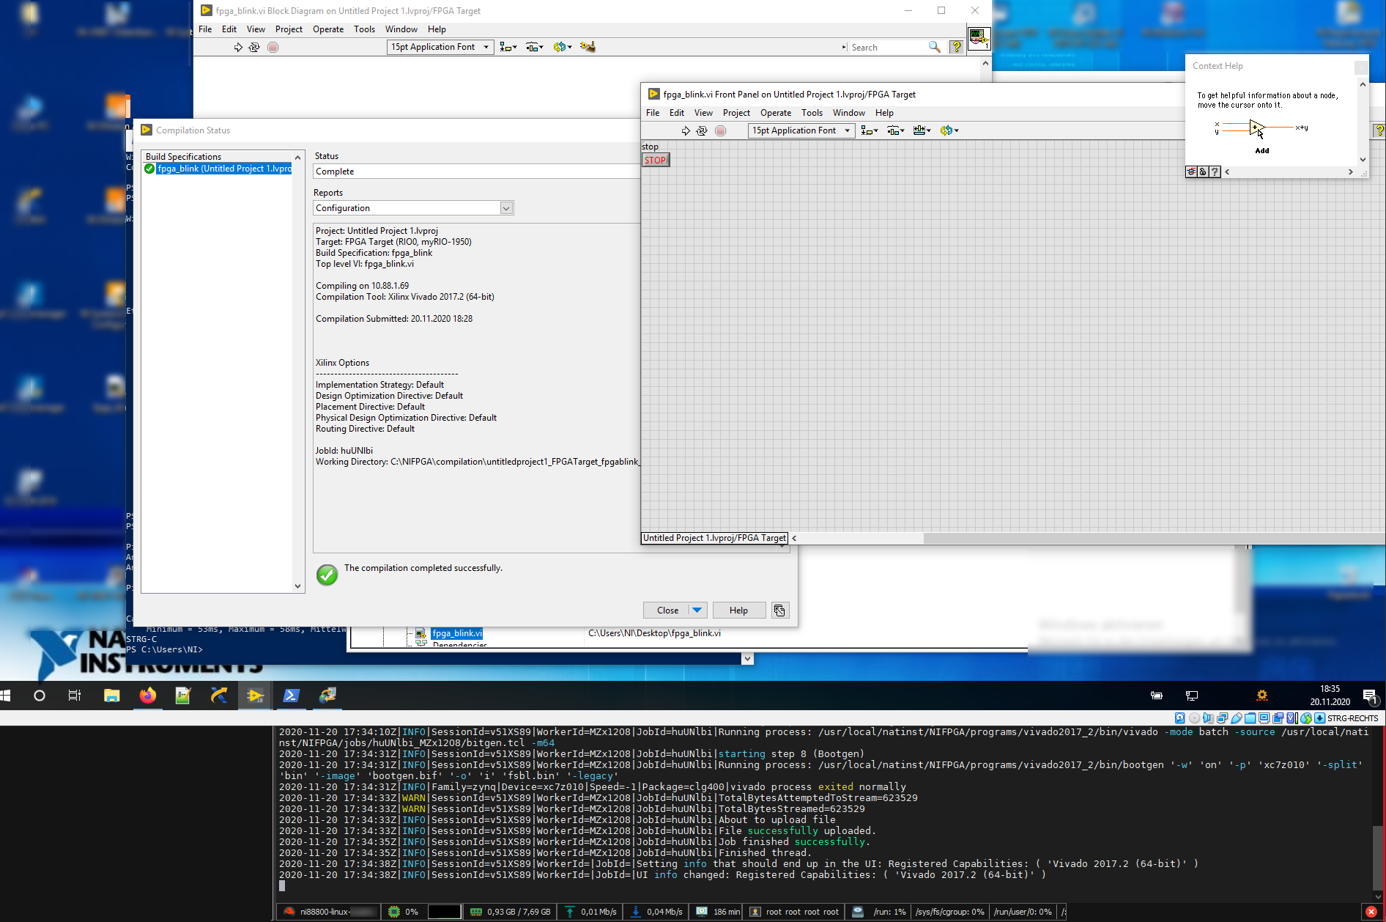1386x922 pixels.
Task: Toggle Context Help in Front Panel toolbar
Action: 1379,130
